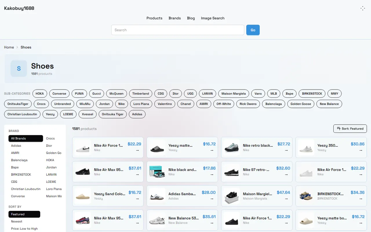371x232 pixels.
Task: Select Rick Owens sub-category chip
Action: tap(248, 104)
